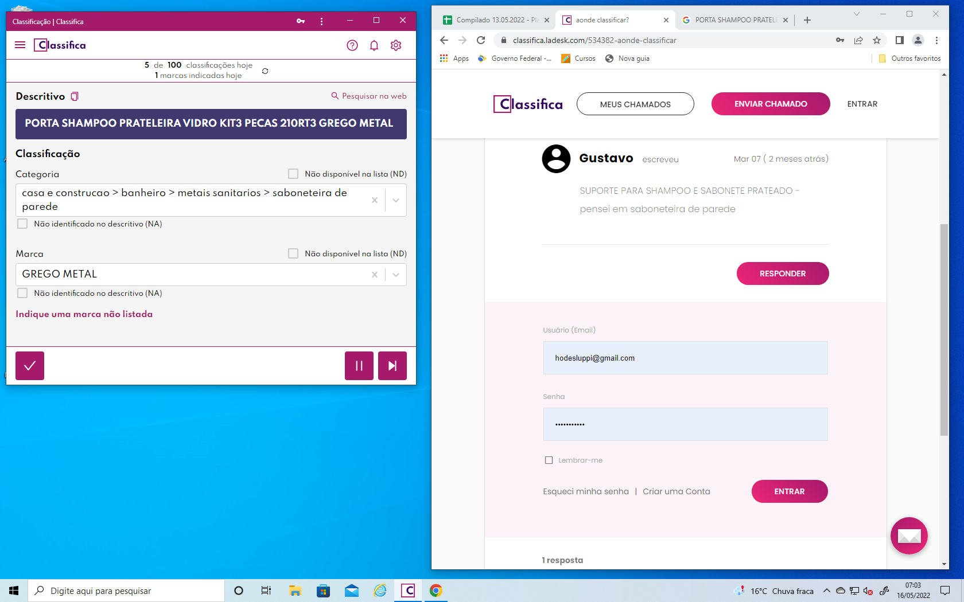Viewport: 964px width, 602px height.
Task: Copy the descritivo using the copy icon
Action: 75,96
